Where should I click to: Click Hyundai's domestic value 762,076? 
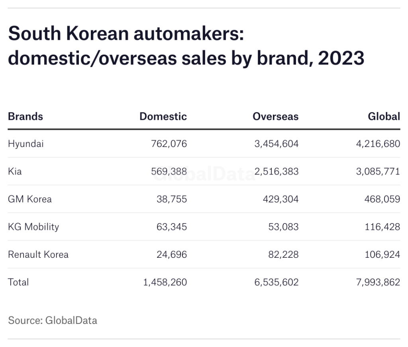[169, 143]
